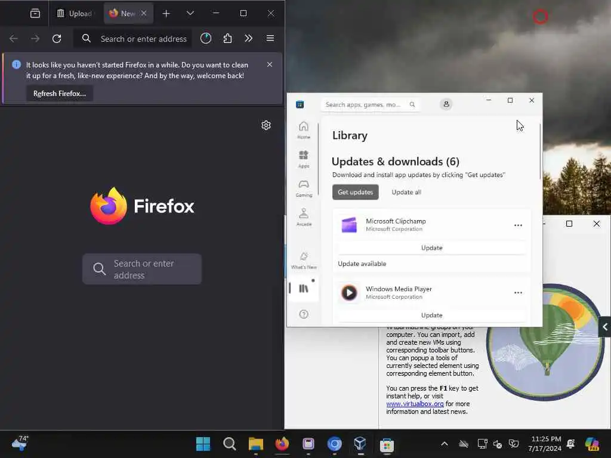The image size is (611, 458).
Task: Click Update for Windows Media Player
Action: pyautogui.click(x=432, y=315)
